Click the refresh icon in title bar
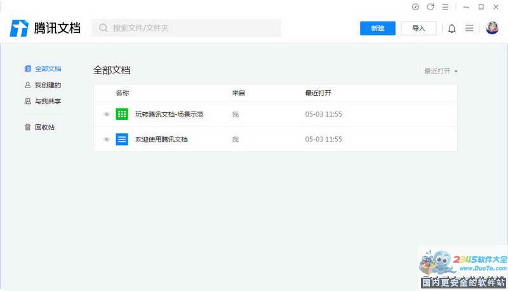This screenshot has height=291, width=508. [x=431, y=7]
